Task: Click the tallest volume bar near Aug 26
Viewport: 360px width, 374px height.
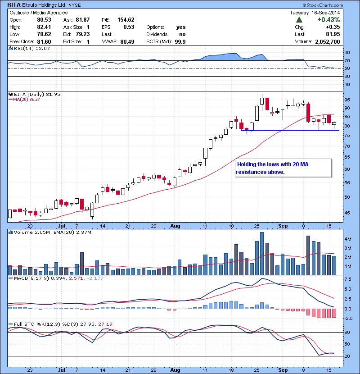Action: 261,254
